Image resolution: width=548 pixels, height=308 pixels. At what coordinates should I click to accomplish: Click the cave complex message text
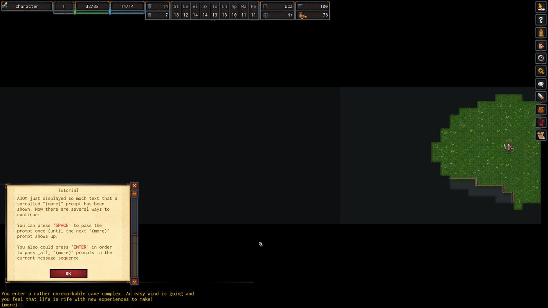[97, 296]
